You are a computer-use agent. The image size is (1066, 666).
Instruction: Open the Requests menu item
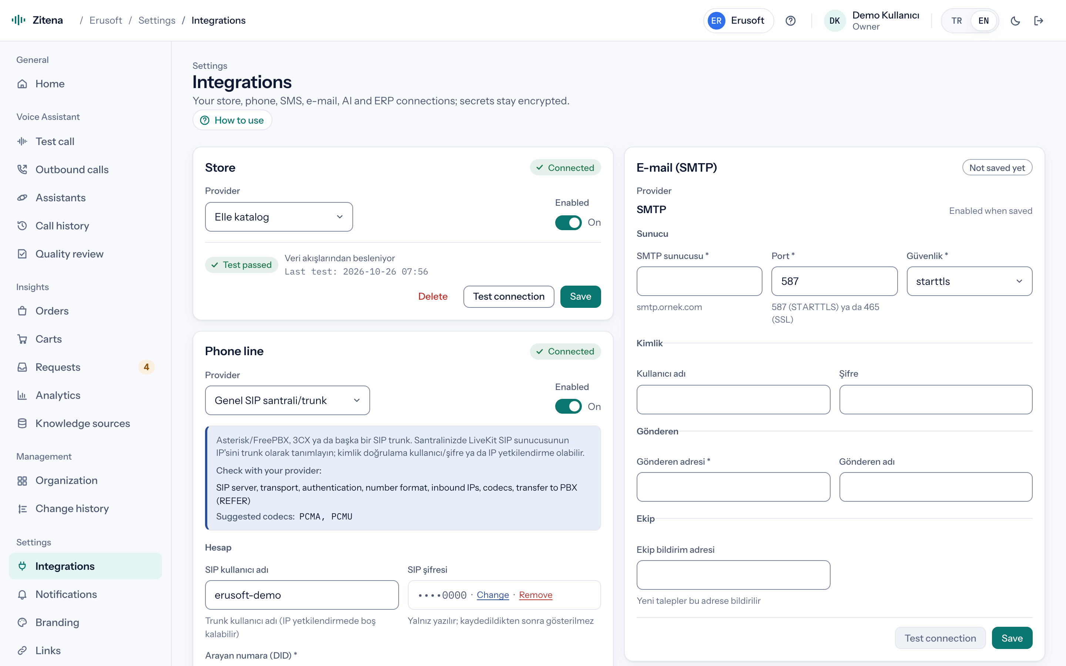[x=86, y=367]
